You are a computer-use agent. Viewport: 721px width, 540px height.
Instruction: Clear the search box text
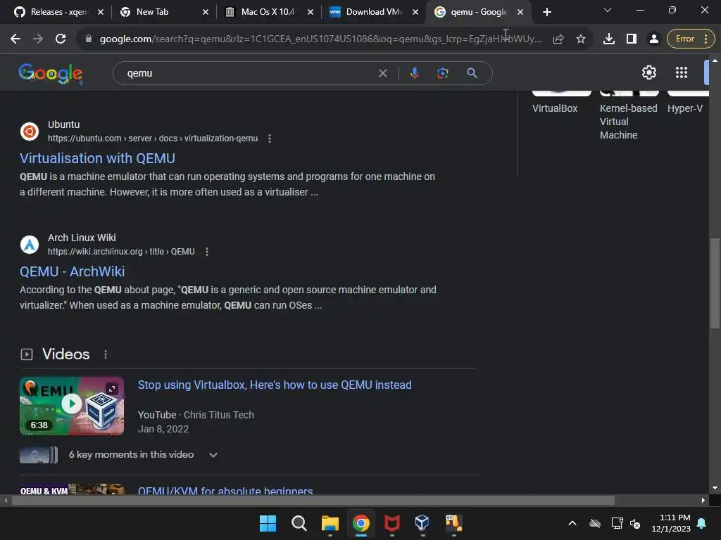(x=382, y=73)
